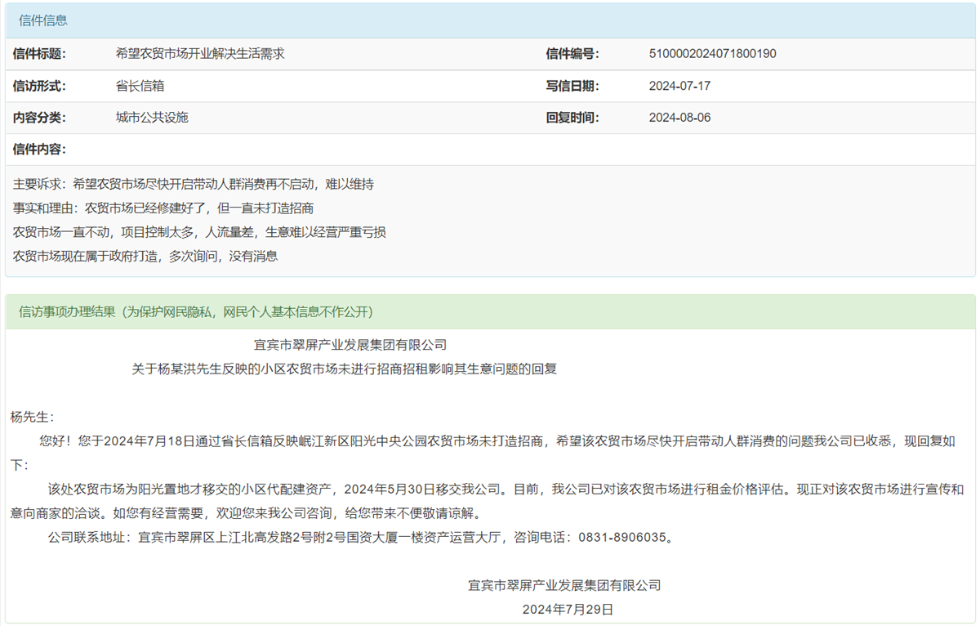Image resolution: width=980 pixels, height=626 pixels.
Task: Click the 信件内容 label
Action: 39,150
